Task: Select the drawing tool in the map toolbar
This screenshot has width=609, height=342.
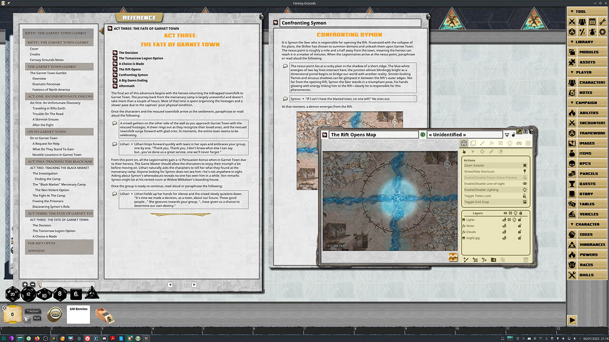Action: coord(482,143)
